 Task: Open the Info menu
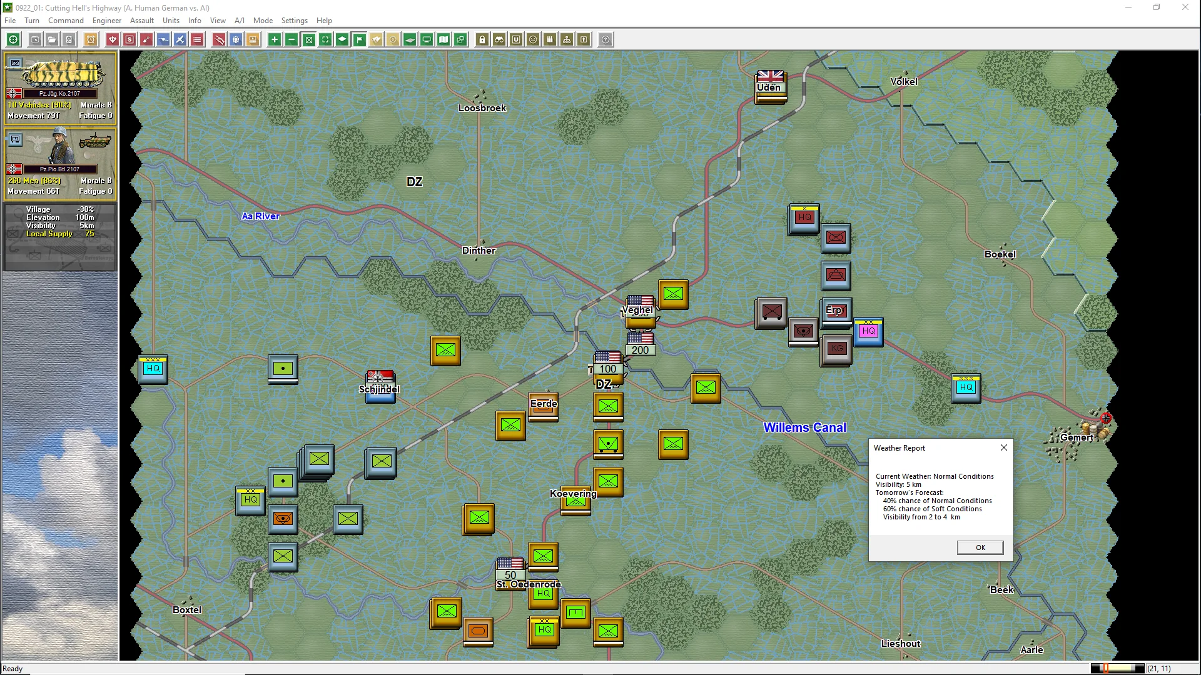pyautogui.click(x=195, y=21)
